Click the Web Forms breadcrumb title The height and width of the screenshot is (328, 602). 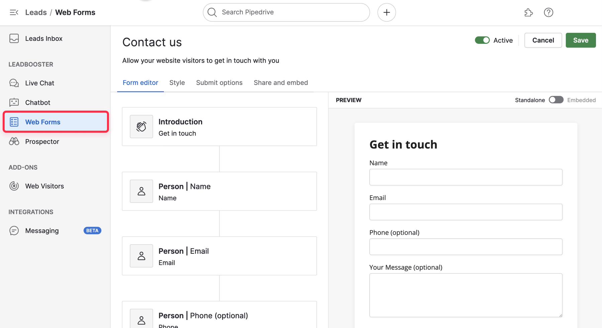[x=75, y=12]
